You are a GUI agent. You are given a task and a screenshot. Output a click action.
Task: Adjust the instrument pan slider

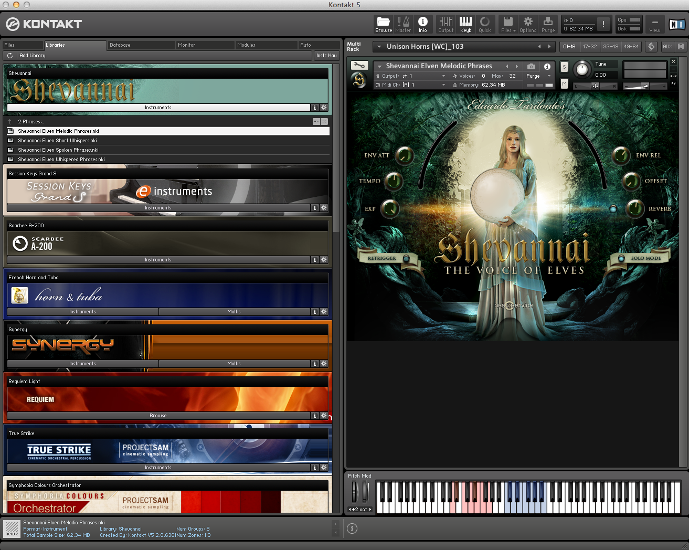click(595, 86)
